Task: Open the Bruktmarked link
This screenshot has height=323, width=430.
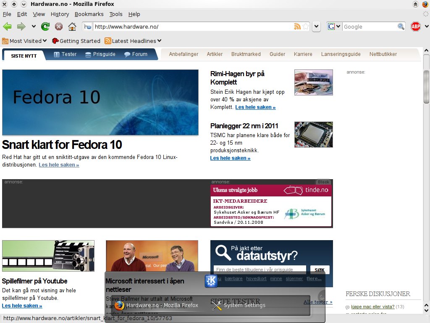Action: pos(246,54)
